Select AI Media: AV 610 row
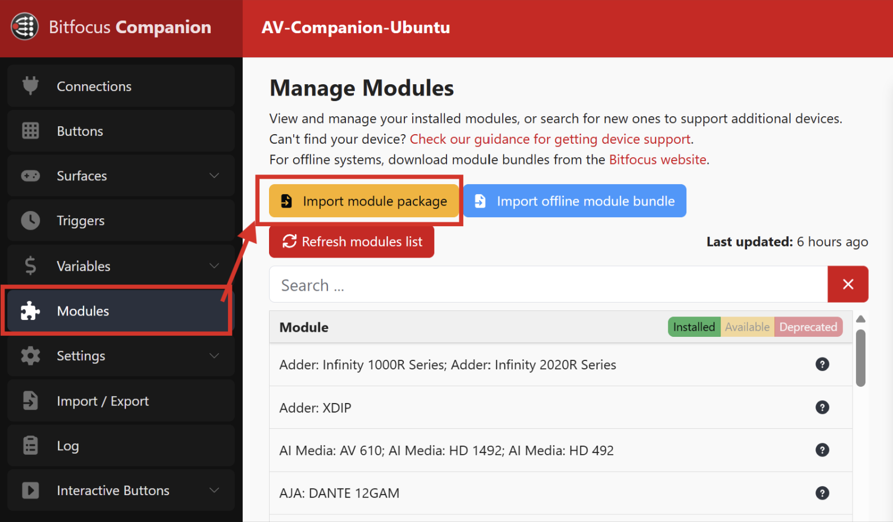This screenshot has height=522, width=893. 561,450
